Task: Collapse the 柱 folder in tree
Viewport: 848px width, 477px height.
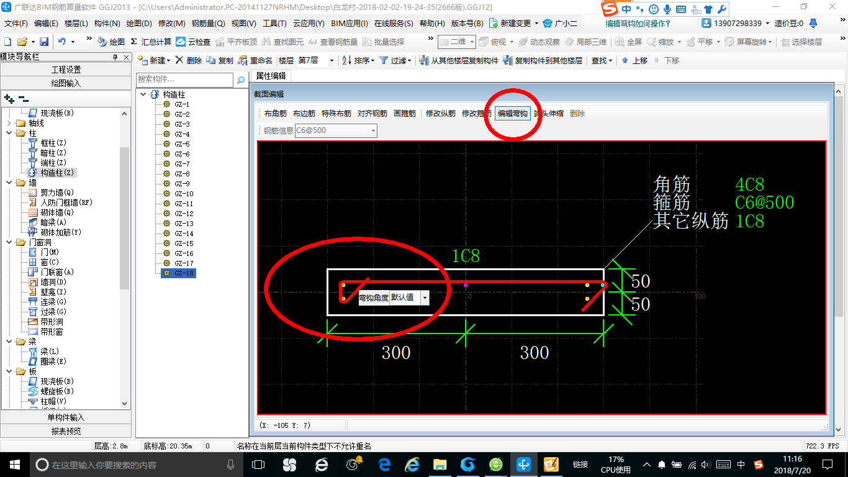Action: 9,133
